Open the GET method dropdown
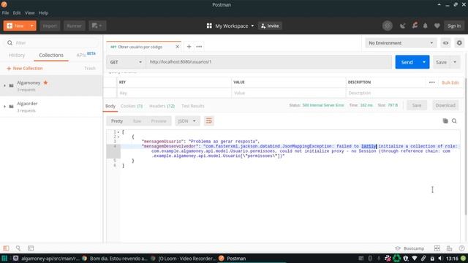Image resolution: width=468 pixels, height=263 pixels. [126, 62]
